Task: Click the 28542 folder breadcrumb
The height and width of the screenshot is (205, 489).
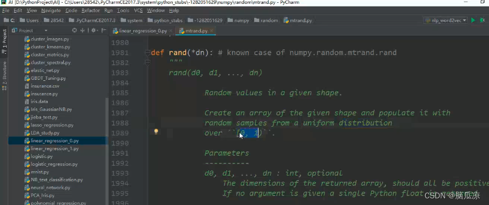Action: point(54,20)
